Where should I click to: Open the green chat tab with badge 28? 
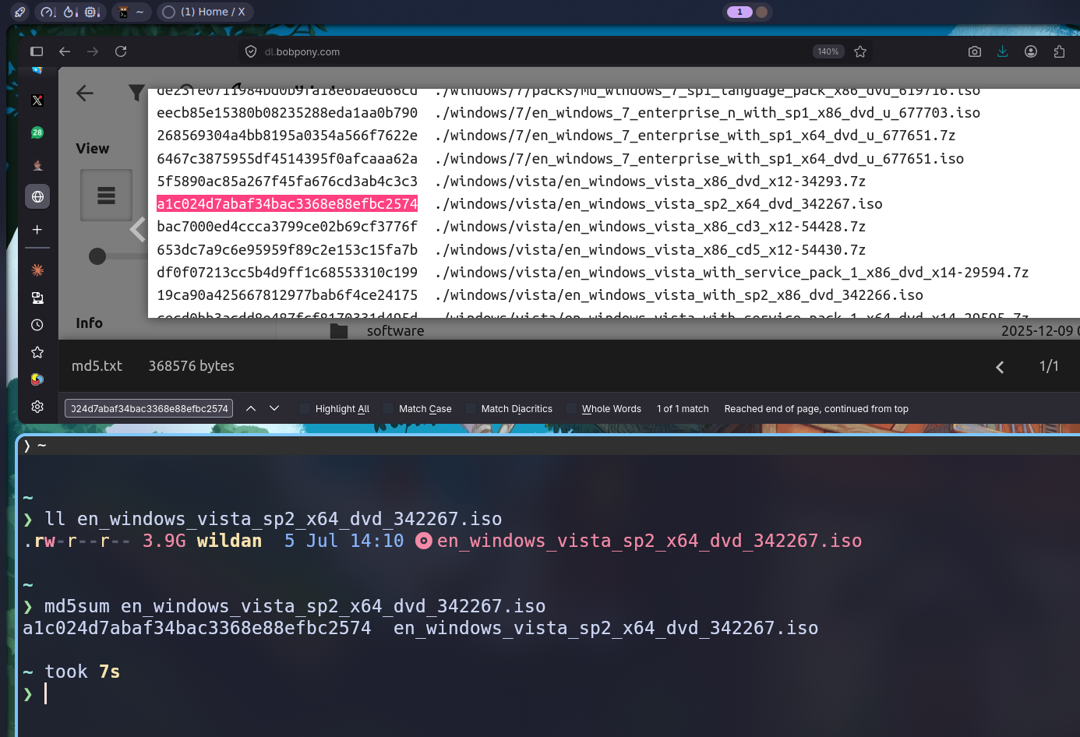point(37,132)
